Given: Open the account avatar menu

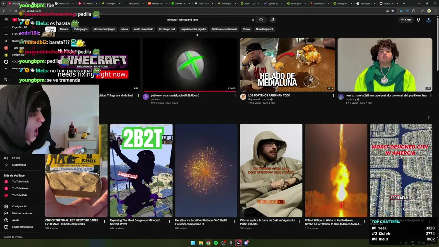Looking at the screenshot, I should (428, 20).
